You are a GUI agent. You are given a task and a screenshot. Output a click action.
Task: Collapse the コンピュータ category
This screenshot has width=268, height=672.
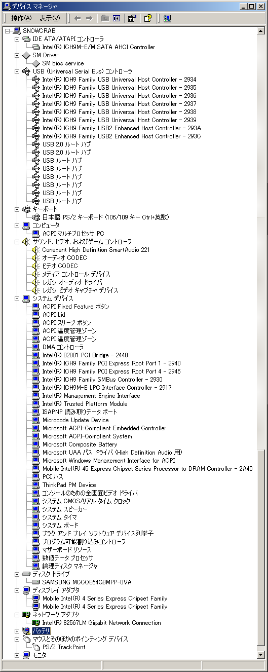click(17, 226)
